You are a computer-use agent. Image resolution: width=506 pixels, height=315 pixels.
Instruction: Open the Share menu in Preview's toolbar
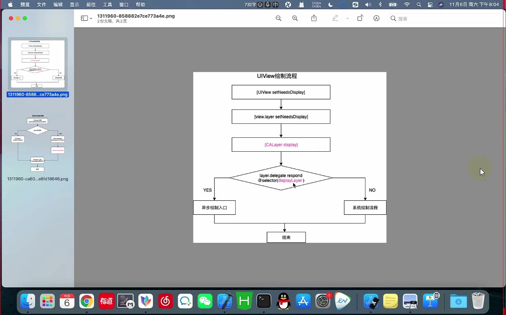[314, 18]
